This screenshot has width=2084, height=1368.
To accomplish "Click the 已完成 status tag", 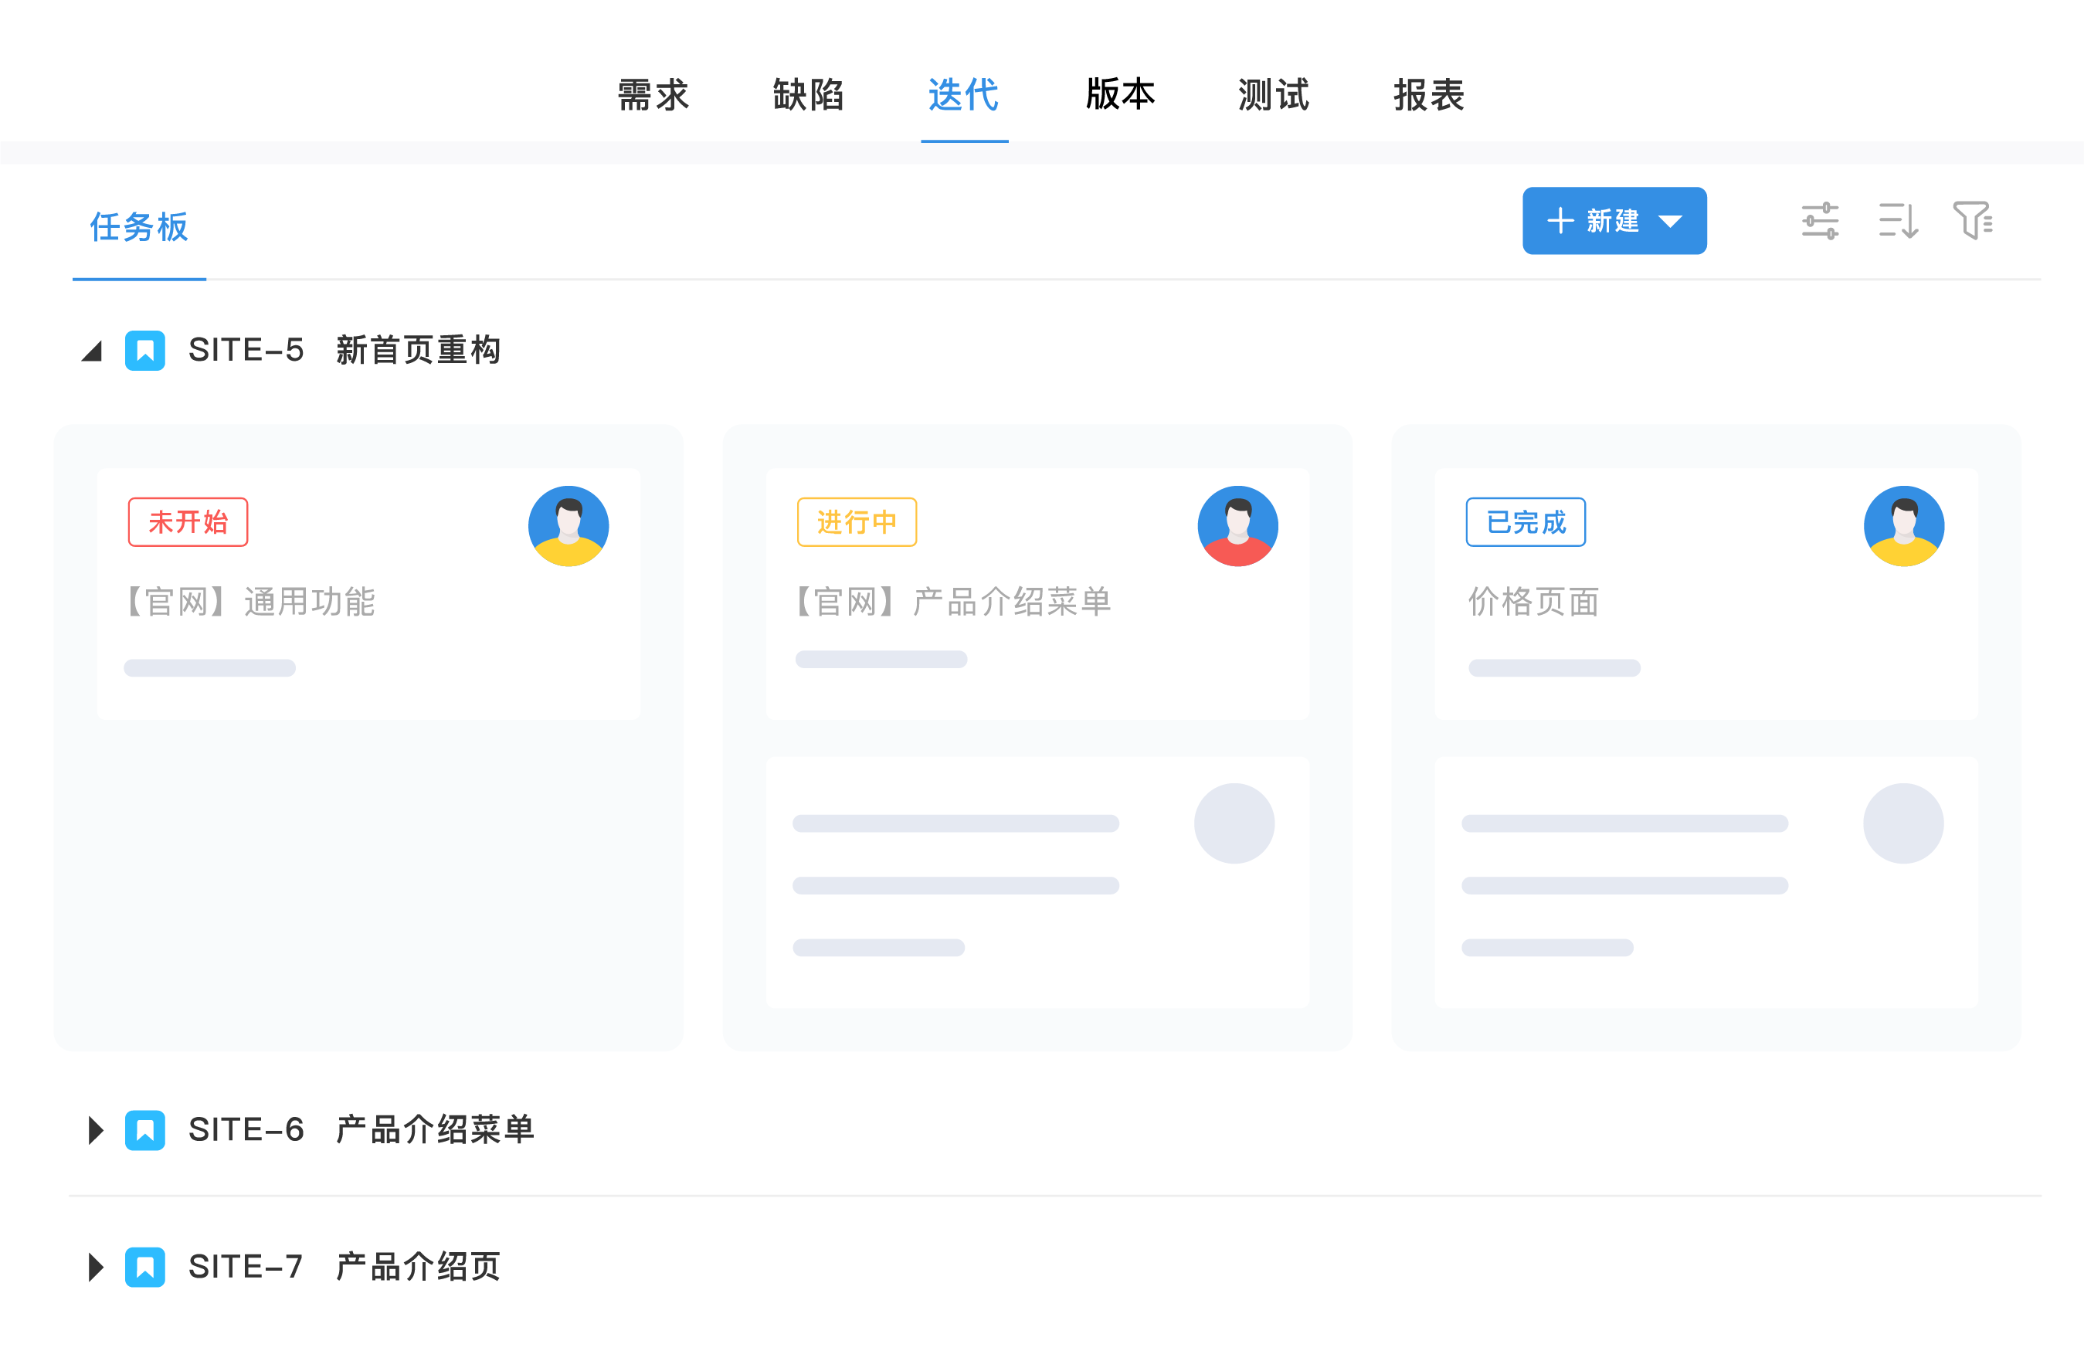I will pyautogui.click(x=1526, y=522).
